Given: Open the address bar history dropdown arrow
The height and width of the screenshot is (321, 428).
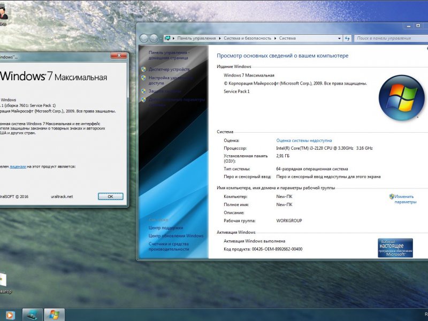Looking at the screenshot, I should (339, 39).
